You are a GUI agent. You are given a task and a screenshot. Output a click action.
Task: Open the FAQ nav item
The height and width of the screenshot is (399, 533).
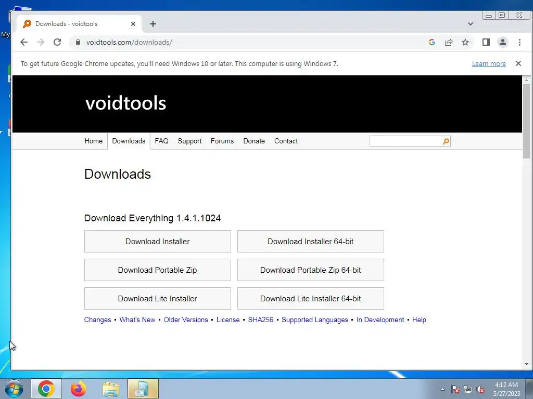(161, 141)
